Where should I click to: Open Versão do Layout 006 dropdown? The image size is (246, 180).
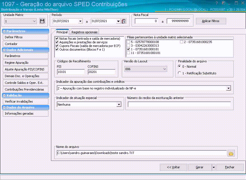164,69
